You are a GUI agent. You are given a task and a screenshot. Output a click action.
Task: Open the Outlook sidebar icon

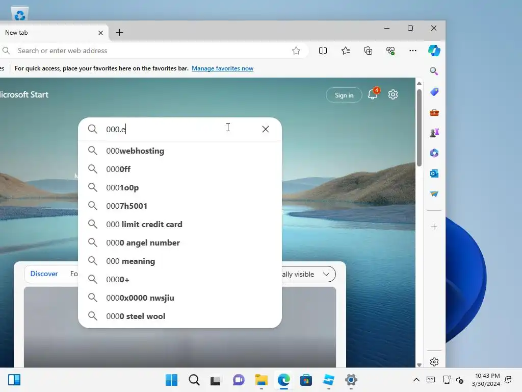point(434,174)
